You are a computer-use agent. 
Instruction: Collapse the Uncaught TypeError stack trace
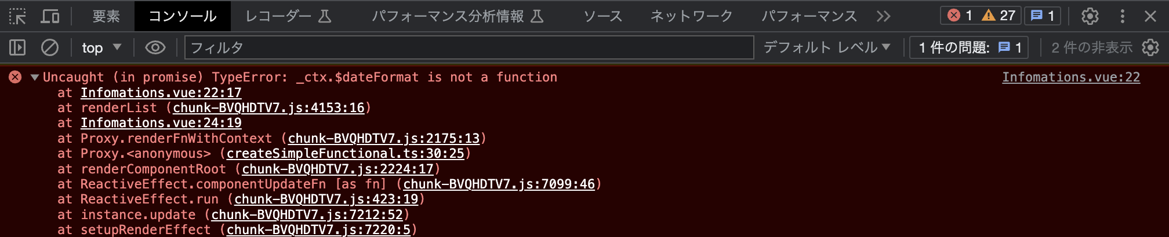point(35,77)
